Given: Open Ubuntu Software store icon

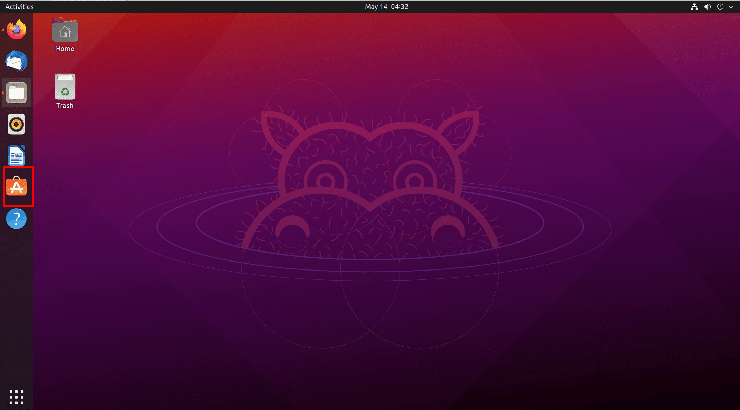Looking at the screenshot, I should (16, 187).
